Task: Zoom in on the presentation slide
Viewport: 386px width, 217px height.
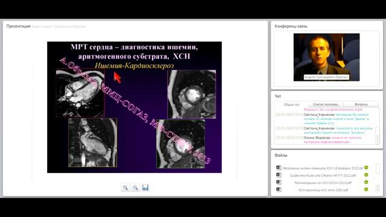Action: (125, 187)
